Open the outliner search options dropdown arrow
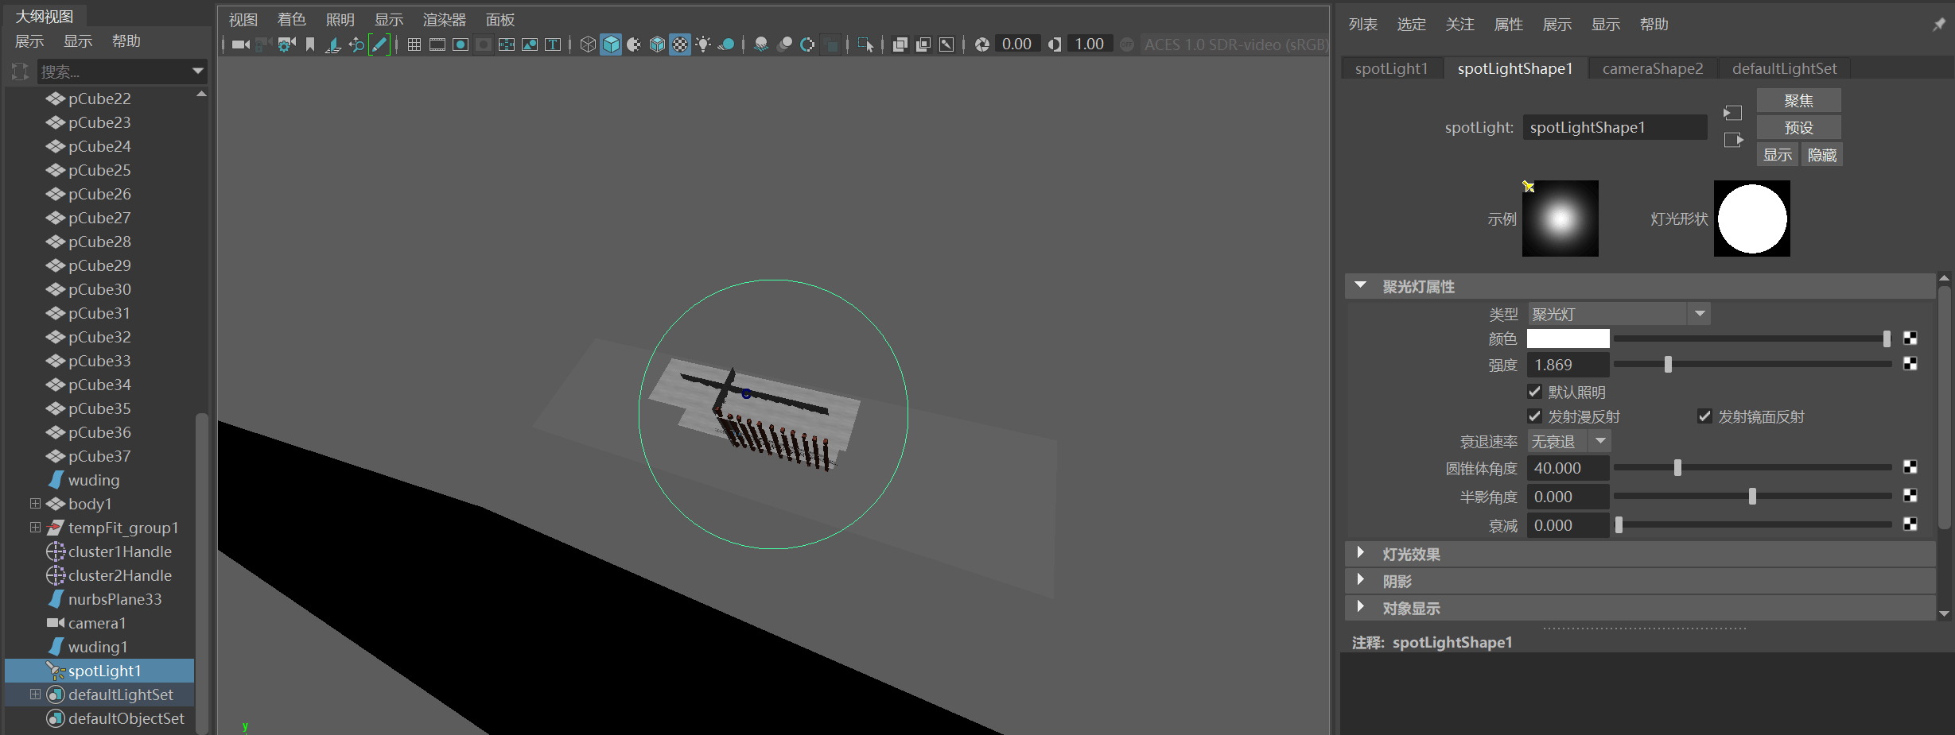1955x735 pixels. click(x=198, y=72)
